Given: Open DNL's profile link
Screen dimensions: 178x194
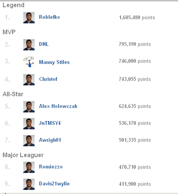Looking at the screenshot, I should click(x=44, y=44).
